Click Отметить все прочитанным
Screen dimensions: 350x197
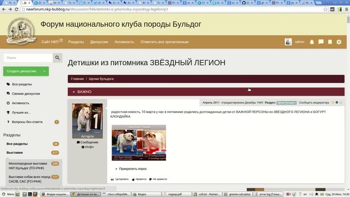[x=164, y=42]
